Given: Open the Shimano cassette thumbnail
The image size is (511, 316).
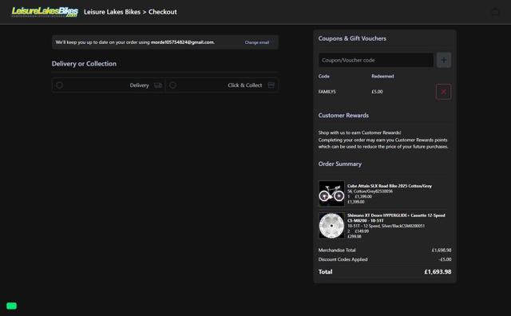Looking at the screenshot, I should [331, 226].
